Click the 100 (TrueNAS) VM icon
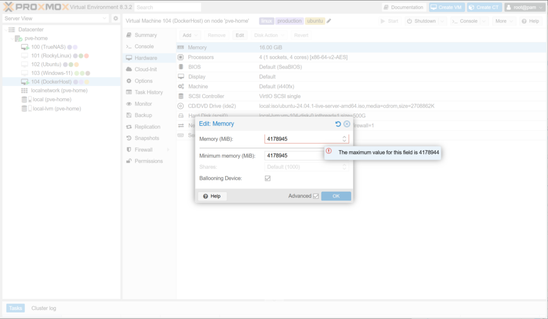Viewport: 548px width, 319px height. (x=25, y=47)
